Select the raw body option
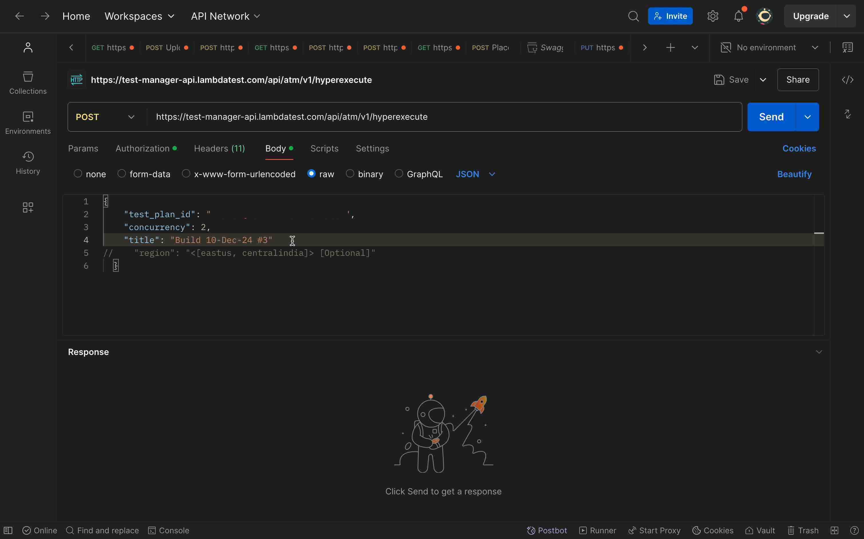 coord(311,173)
